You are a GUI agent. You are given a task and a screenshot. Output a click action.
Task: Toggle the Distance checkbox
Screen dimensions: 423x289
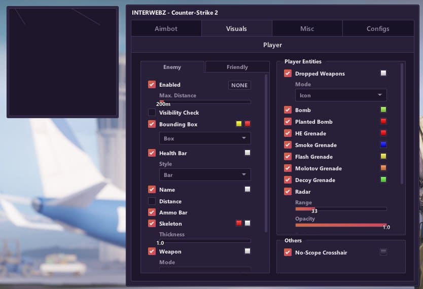tap(152, 201)
